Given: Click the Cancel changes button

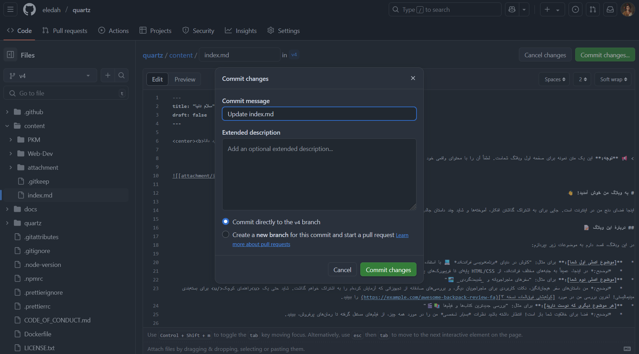Looking at the screenshot, I should tap(545, 55).
